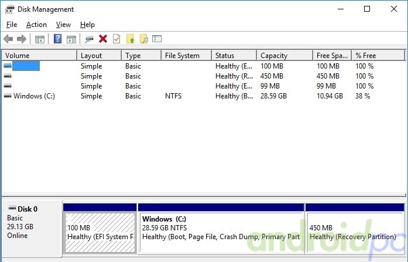
Task: Click the Forward arrow in the toolbar
Action: (22, 39)
